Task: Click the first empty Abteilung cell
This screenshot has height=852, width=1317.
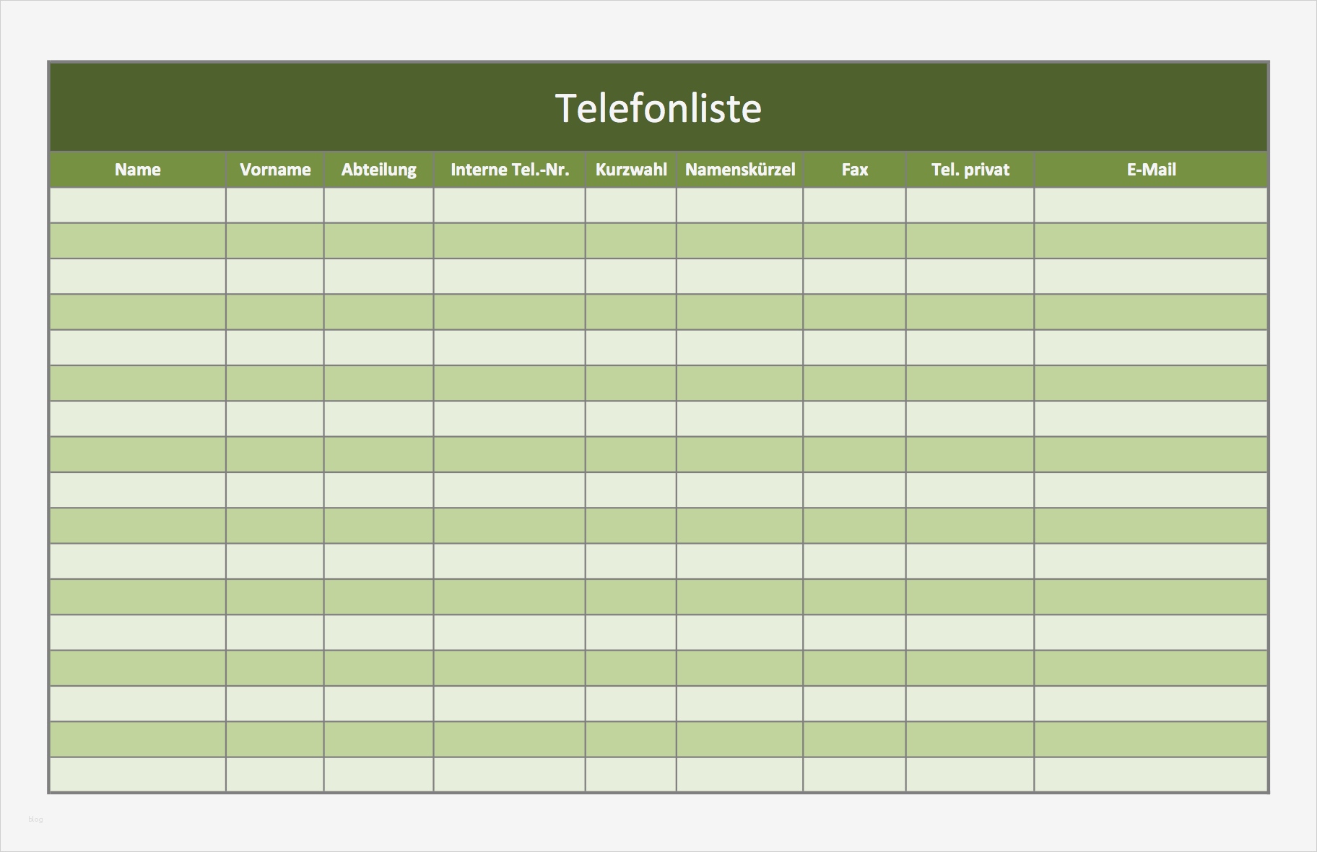Action: [378, 205]
